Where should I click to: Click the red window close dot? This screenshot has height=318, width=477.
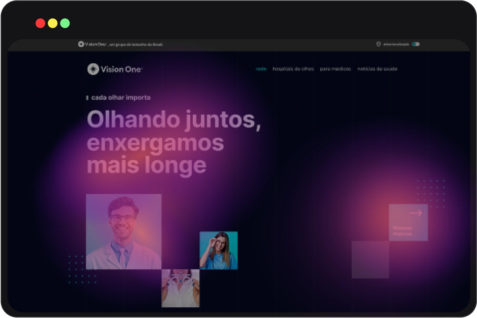click(40, 23)
